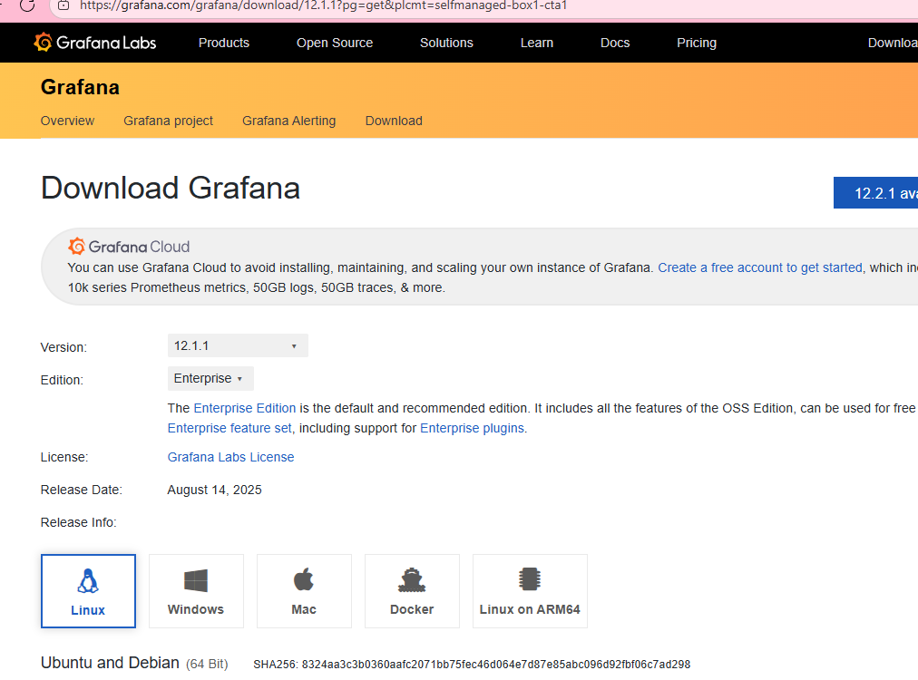Select the Linux penguin platform tile

point(88,591)
